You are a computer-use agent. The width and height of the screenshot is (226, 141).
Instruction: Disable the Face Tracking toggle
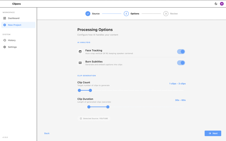click(181, 52)
